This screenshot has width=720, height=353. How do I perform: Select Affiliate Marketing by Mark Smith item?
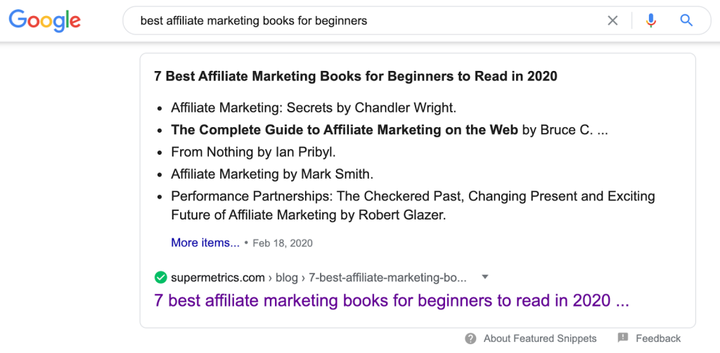click(x=272, y=174)
